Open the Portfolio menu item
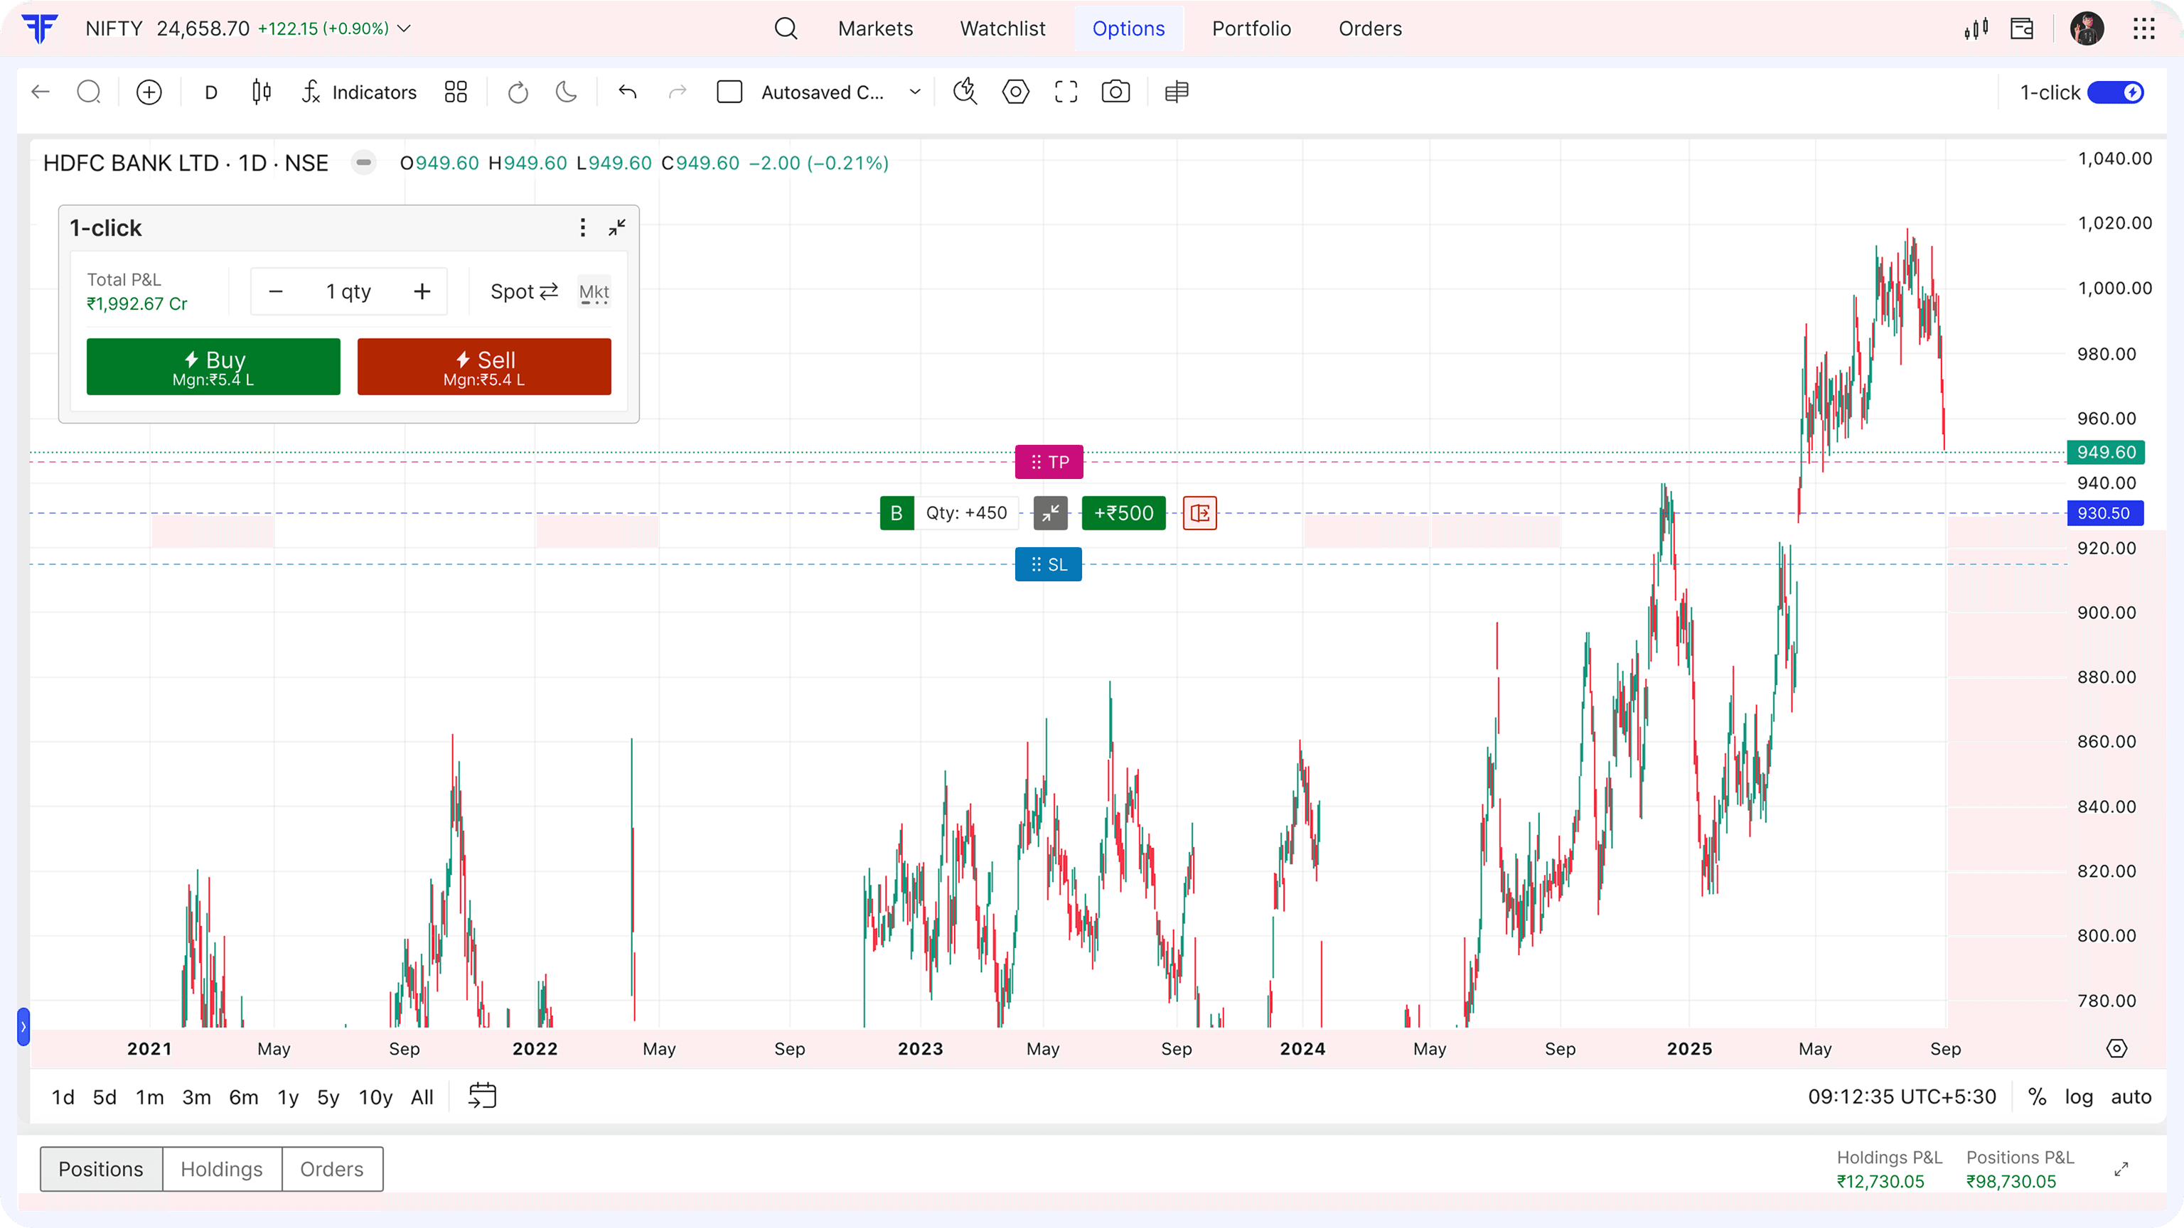Image resolution: width=2184 pixels, height=1228 pixels. [1251, 29]
